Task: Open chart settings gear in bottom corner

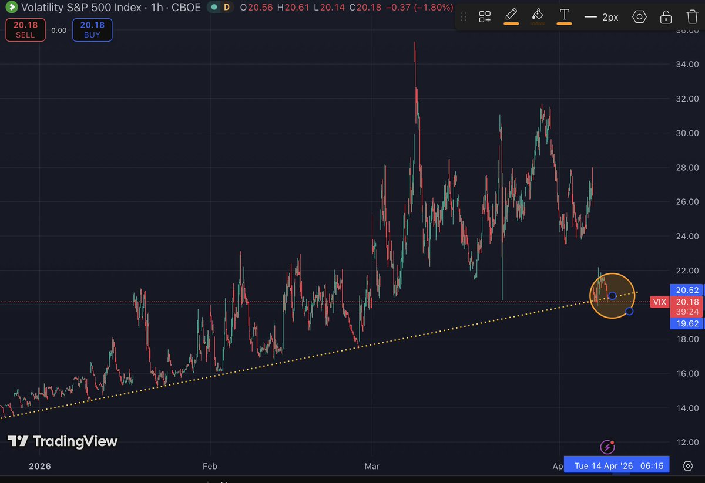Action: 688,466
